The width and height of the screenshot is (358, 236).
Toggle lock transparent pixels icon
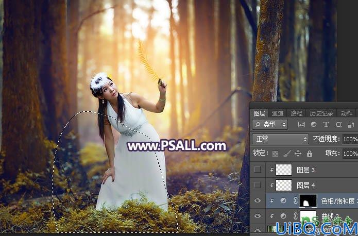pos(276,154)
